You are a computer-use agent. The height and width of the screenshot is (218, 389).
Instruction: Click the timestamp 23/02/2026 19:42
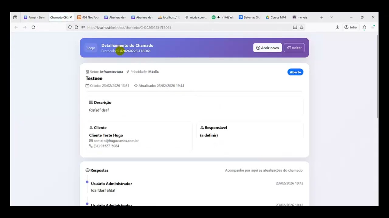coord(290,183)
